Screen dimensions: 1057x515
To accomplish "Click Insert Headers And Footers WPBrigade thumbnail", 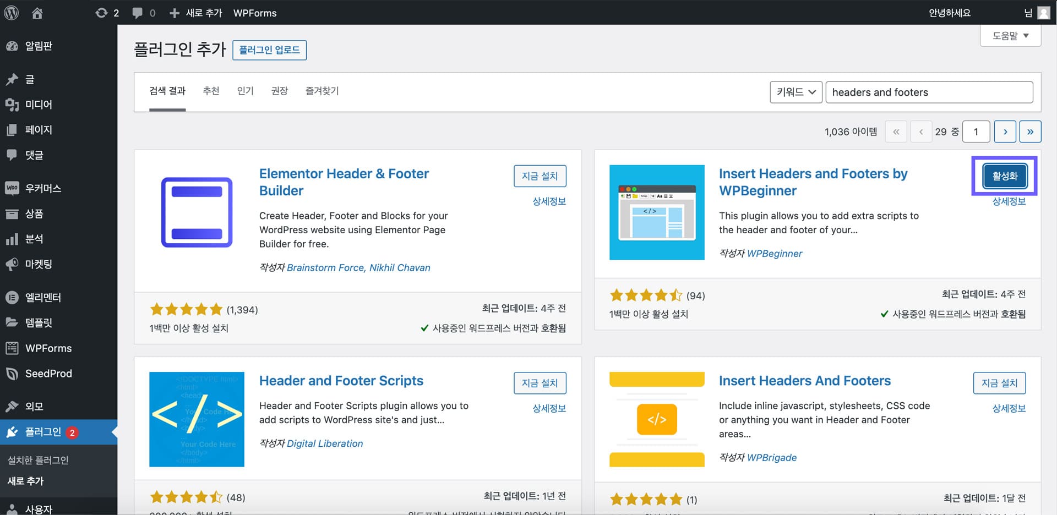I will 657,419.
